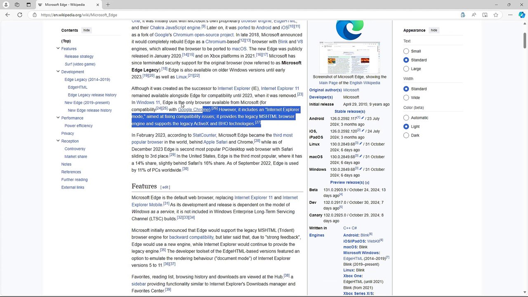Jump to (Top) in Contents
Screen dimensions: 528x297
(x=66, y=41)
